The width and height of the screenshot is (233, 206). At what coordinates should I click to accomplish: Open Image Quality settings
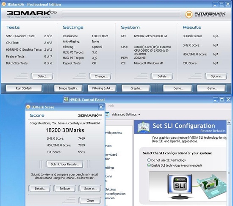69,88
